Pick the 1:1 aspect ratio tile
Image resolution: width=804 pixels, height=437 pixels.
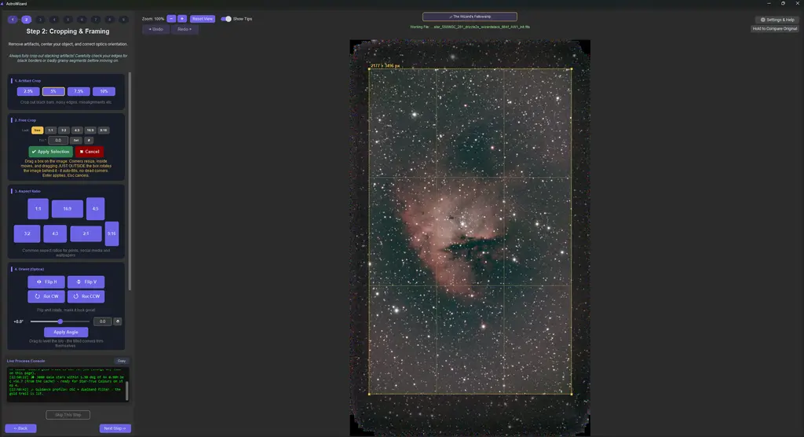click(38, 209)
